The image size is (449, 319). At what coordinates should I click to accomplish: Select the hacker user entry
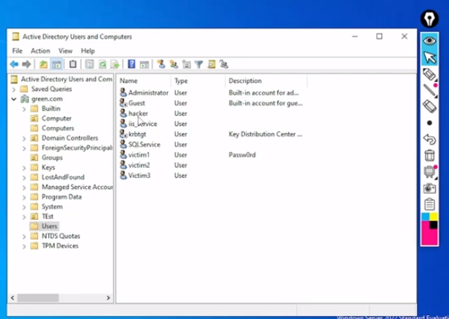(x=138, y=114)
